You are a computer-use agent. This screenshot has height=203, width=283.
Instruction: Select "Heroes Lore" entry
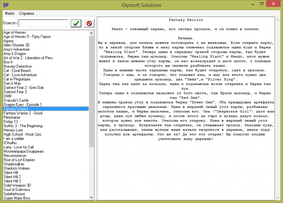46,130
